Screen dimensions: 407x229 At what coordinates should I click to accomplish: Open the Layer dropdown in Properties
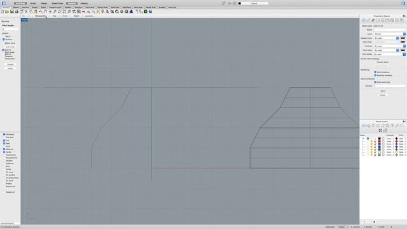390,34
